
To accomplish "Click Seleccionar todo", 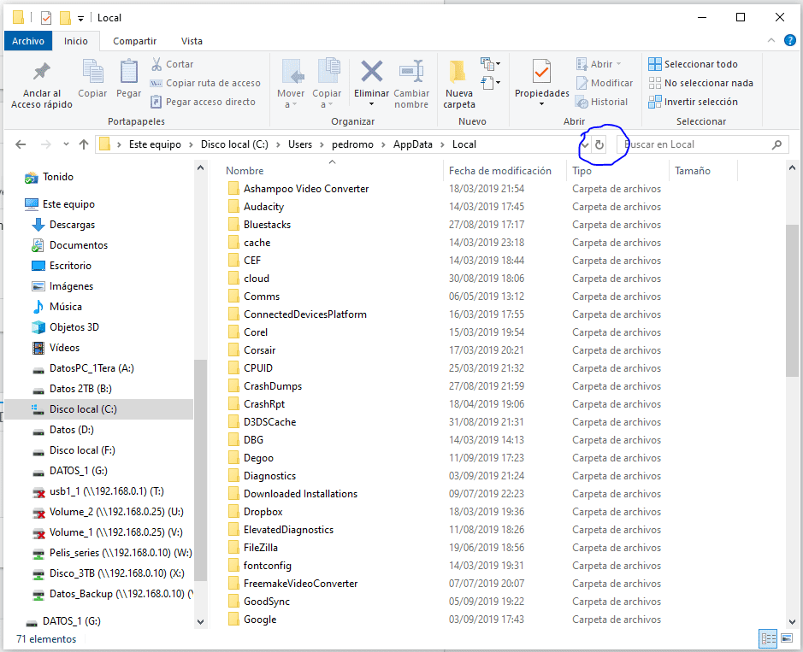I will click(x=693, y=64).
